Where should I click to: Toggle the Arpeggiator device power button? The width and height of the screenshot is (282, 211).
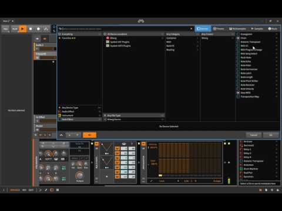pyautogui.click(x=143, y=144)
